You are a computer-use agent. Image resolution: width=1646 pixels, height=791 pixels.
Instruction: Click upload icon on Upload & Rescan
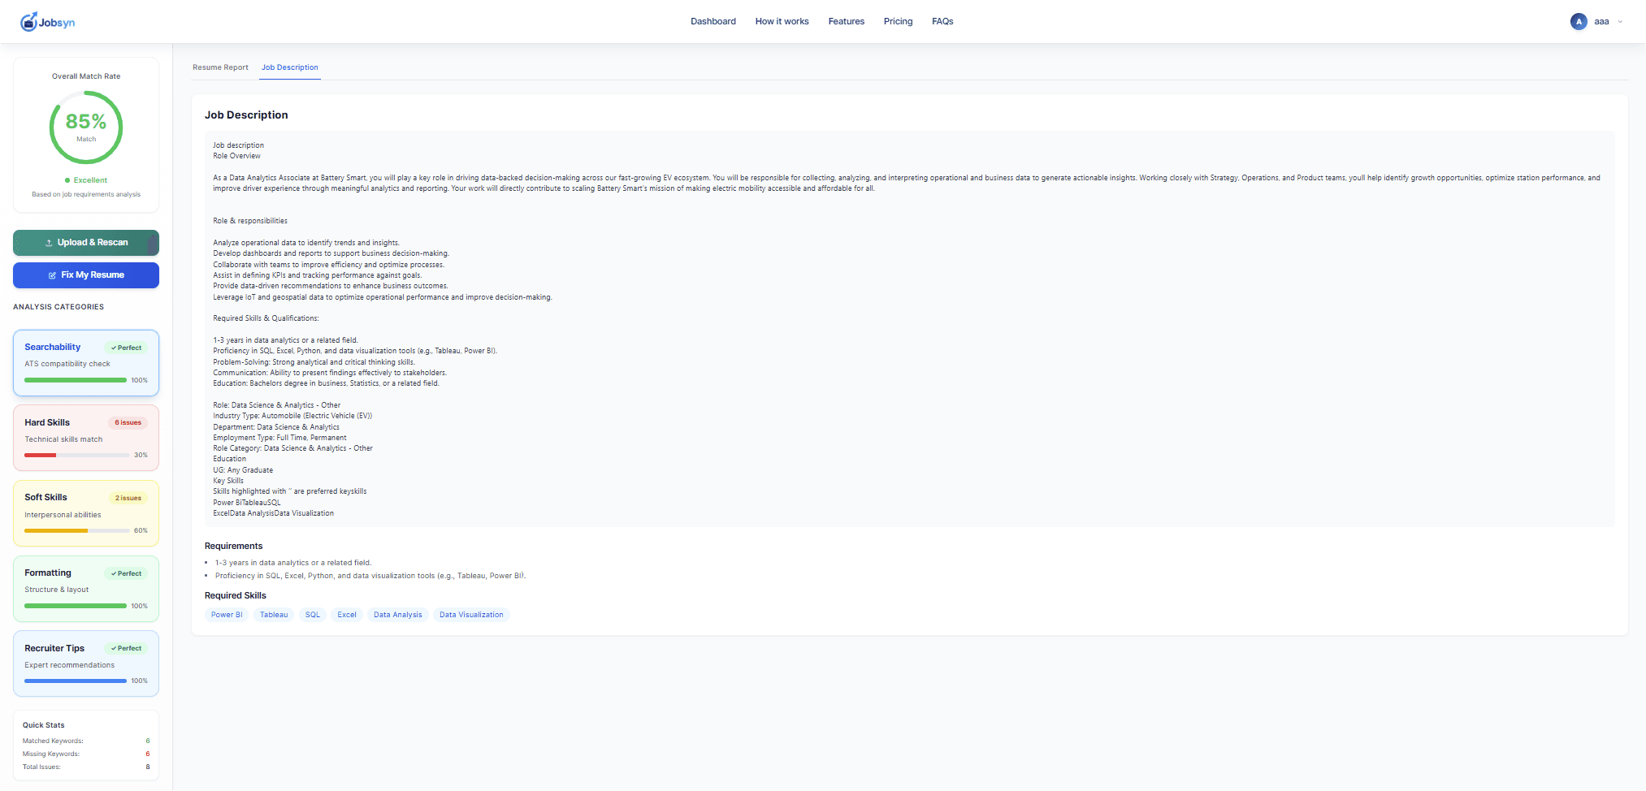49,243
